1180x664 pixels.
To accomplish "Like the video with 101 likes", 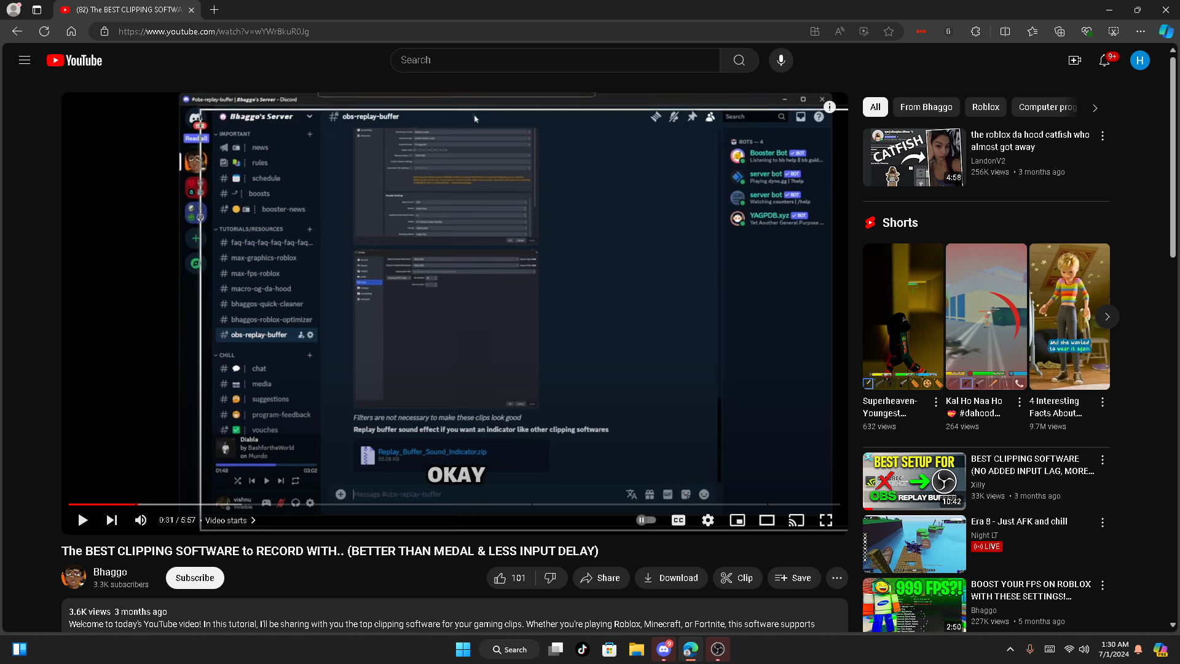I will pyautogui.click(x=511, y=578).
